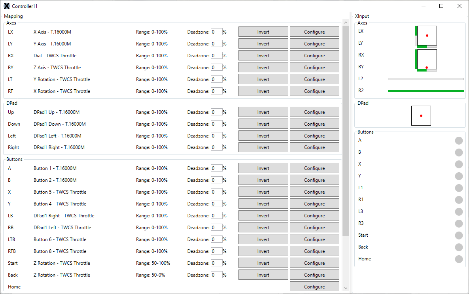469x294 pixels.
Task: Click the R3 indicator circle
Action: (459, 224)
